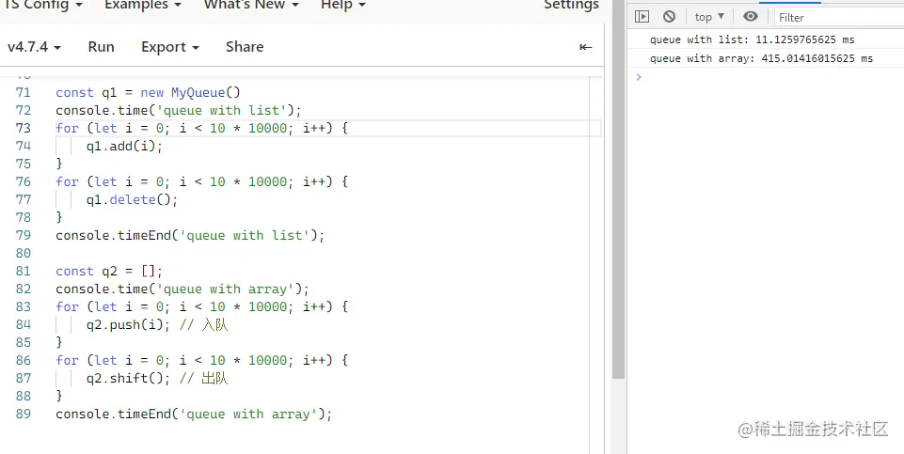Select 'queue with array: 415.01416015625 ms' log
This screenshot has width=904, height=454.
(761, 58)
